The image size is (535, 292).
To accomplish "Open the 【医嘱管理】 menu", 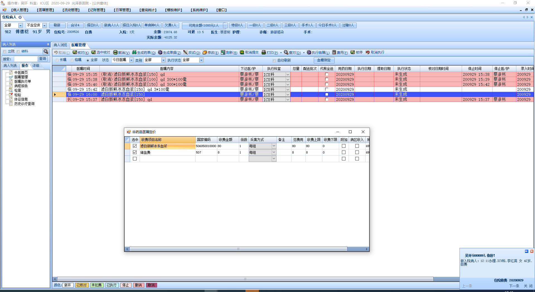I will click(45, 10).
